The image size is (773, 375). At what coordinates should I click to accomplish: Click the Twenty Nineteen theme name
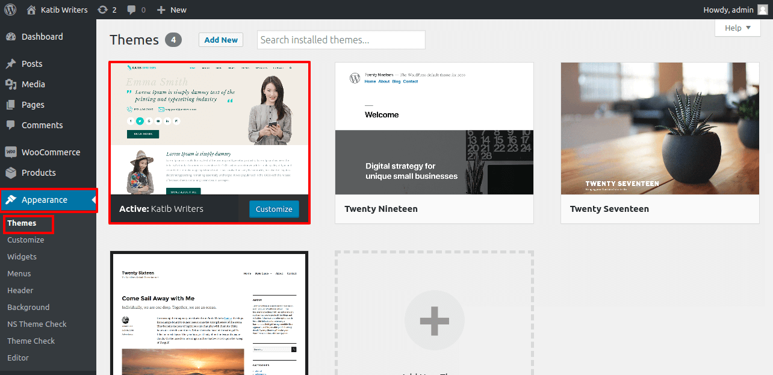(381, 209)
